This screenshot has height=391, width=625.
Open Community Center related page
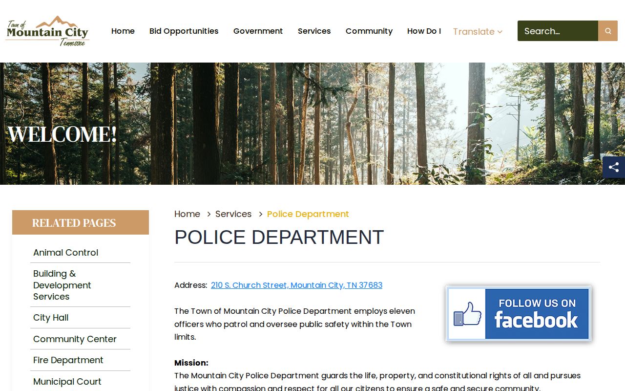click(x=75, y=339)
